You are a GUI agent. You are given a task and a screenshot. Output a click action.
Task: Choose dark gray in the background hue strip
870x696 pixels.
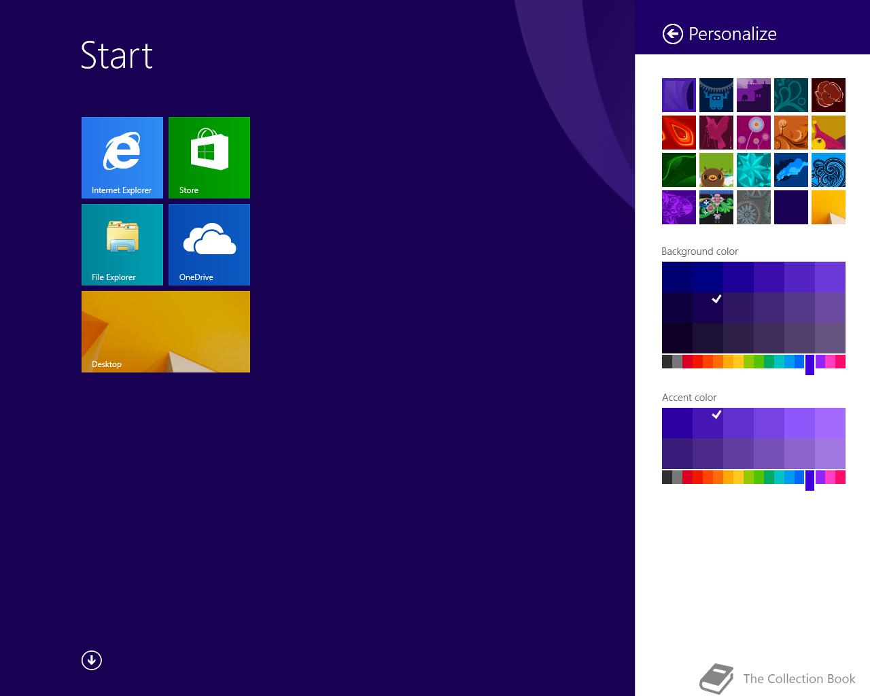pyautogui.click(x=667, y=362)
